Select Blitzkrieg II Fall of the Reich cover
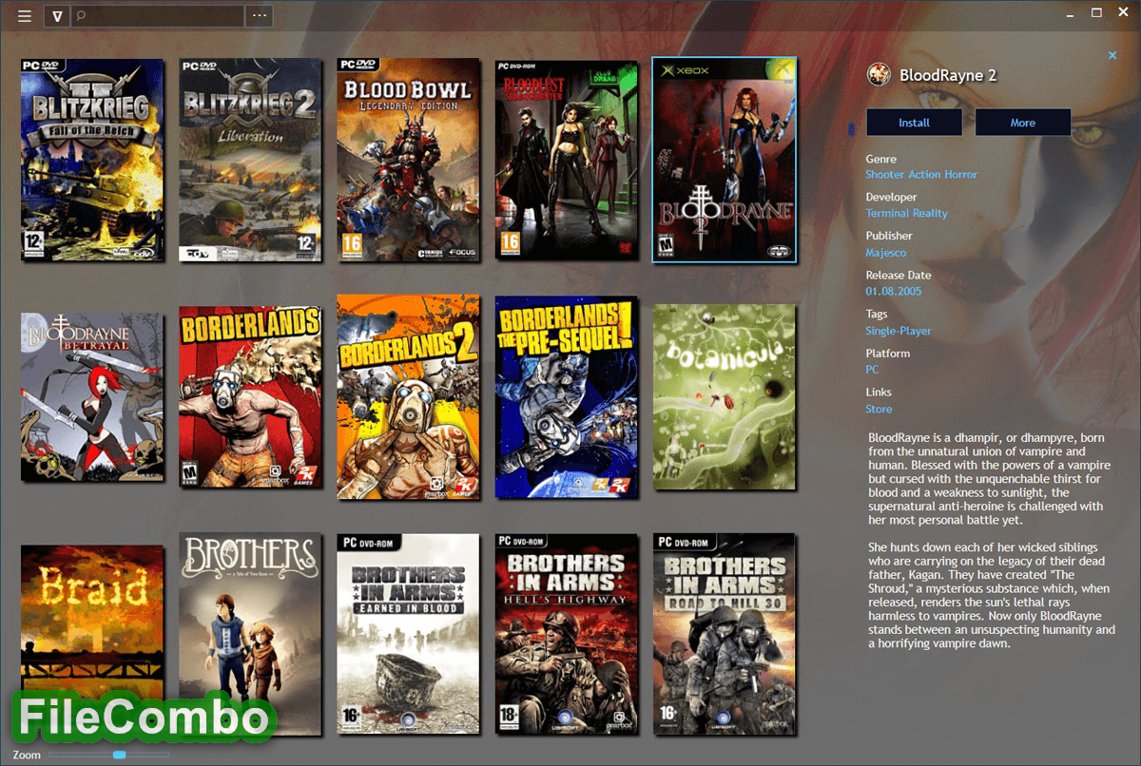Screen dimensions: 1141x766 pos(92,160)
